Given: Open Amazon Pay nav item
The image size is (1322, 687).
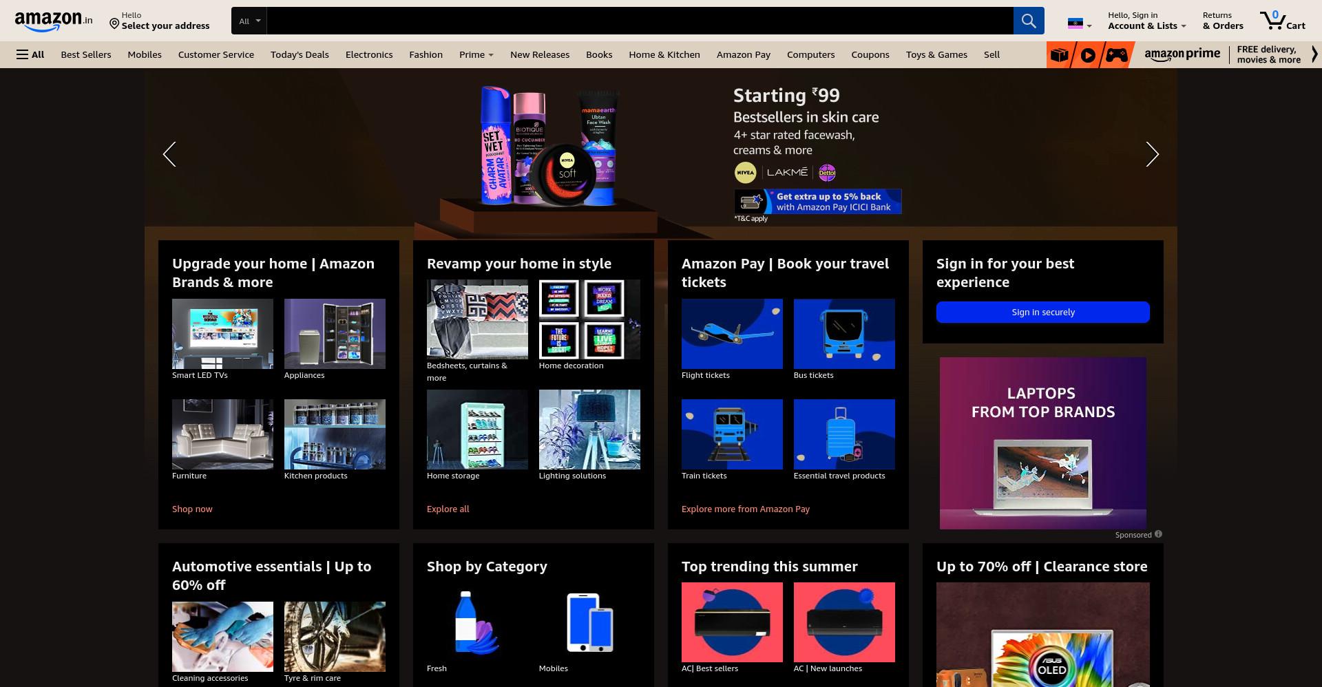Looking at the screenshot, I should tap(744, 54).
